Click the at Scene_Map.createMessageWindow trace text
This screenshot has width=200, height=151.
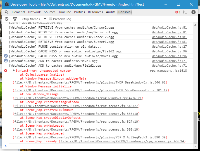49,102
